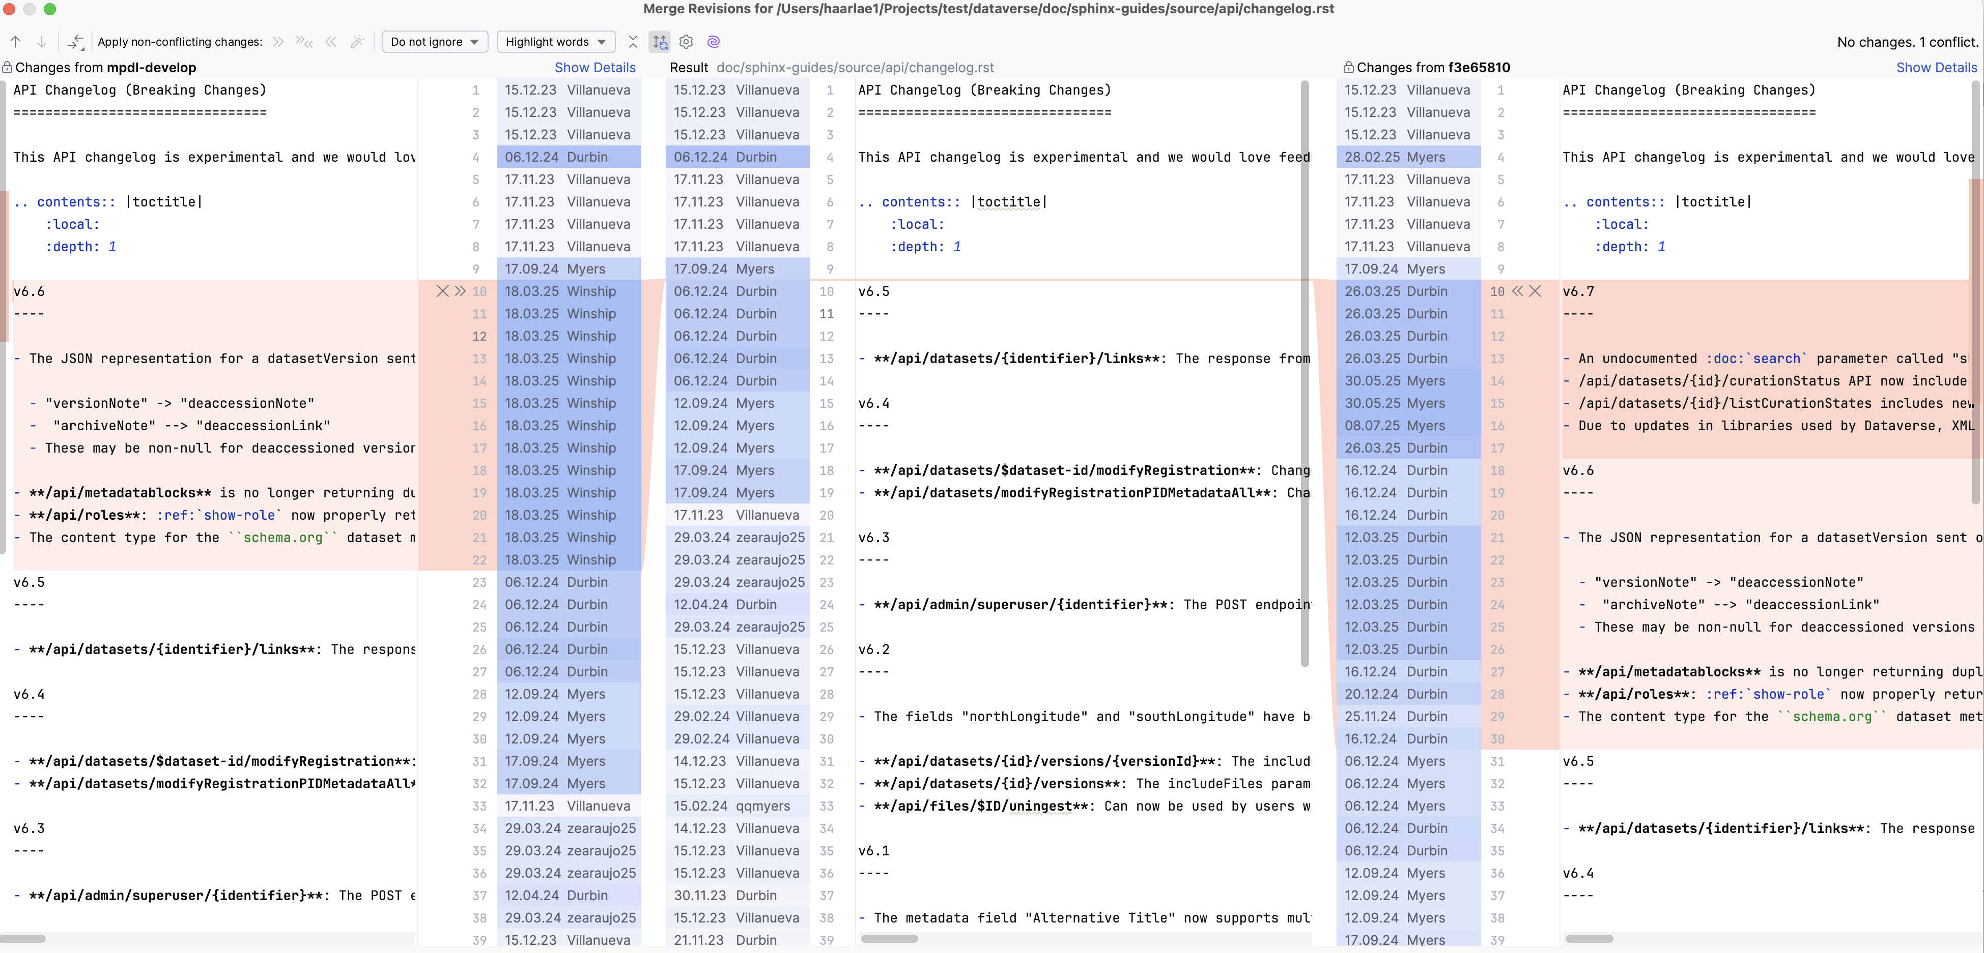
Task: Click the purple AI spiral icon
Action: tap(713, 42)
